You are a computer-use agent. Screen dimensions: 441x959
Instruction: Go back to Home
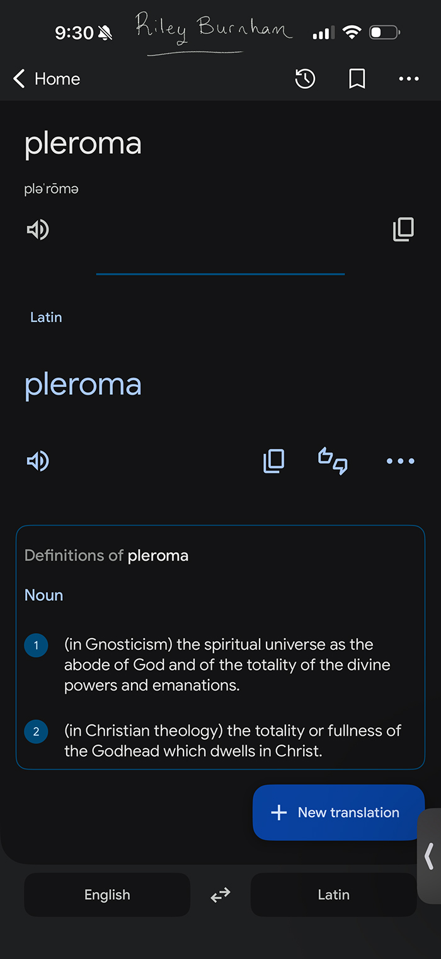pos(47,79)
